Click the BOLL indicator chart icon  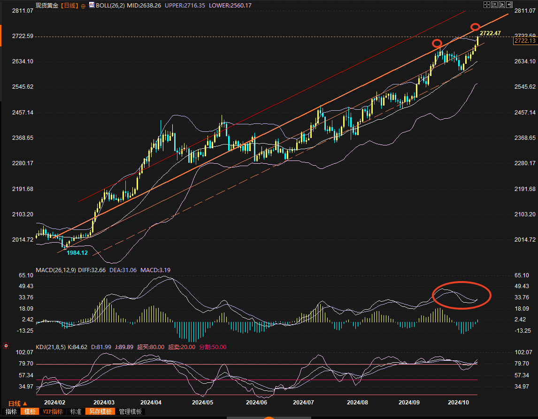[92, 6]
